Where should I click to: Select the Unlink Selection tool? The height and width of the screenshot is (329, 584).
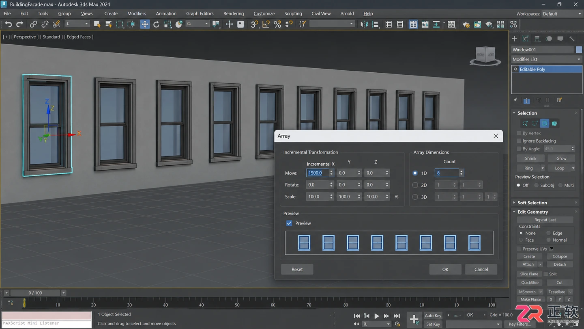coord(45,24)
